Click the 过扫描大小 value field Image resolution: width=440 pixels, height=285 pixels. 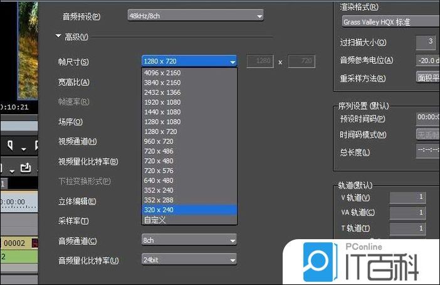click(x=426, y=43)
